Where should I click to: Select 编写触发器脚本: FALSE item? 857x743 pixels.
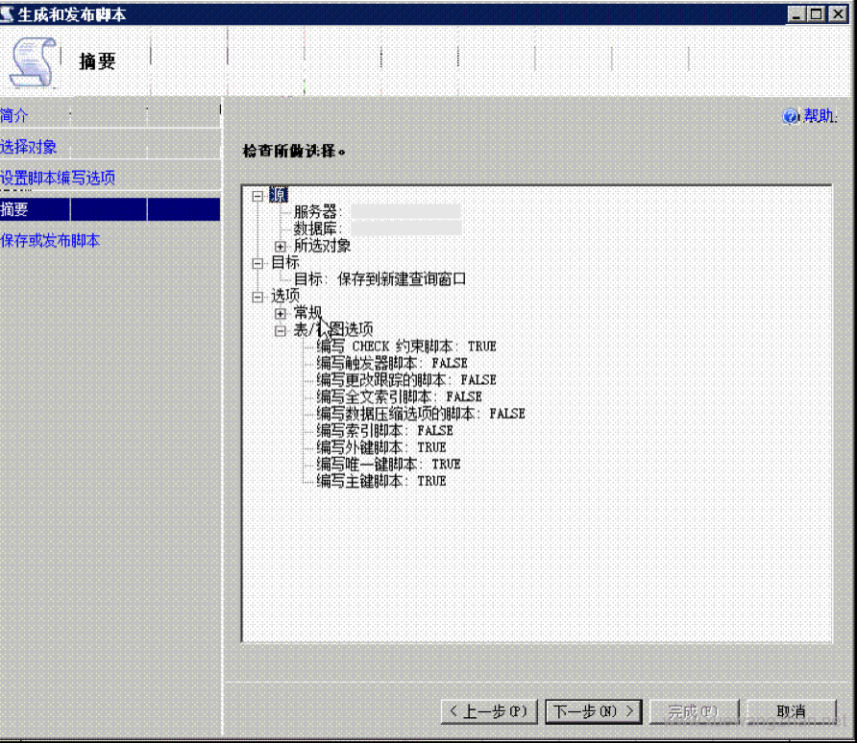tap(392, 363)
